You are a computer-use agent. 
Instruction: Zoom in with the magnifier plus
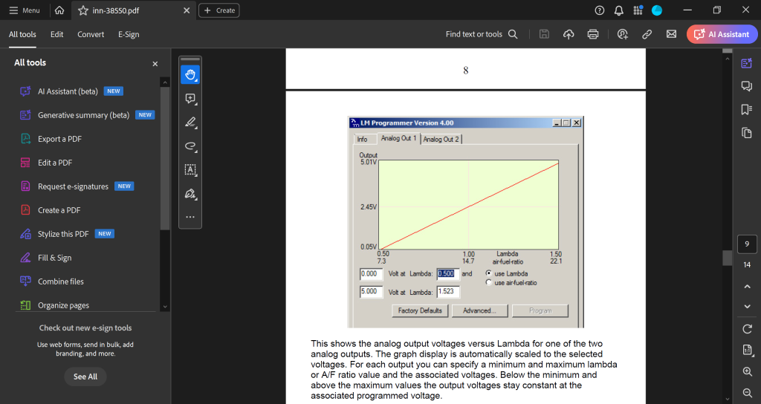tap(748, 371)
